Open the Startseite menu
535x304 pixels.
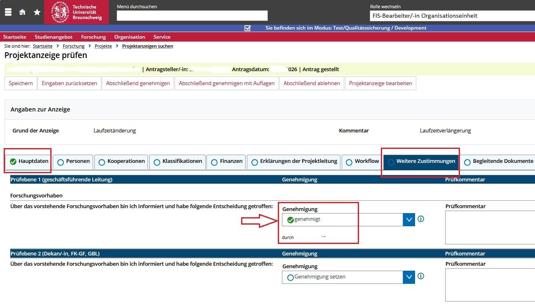coord(15,37)
